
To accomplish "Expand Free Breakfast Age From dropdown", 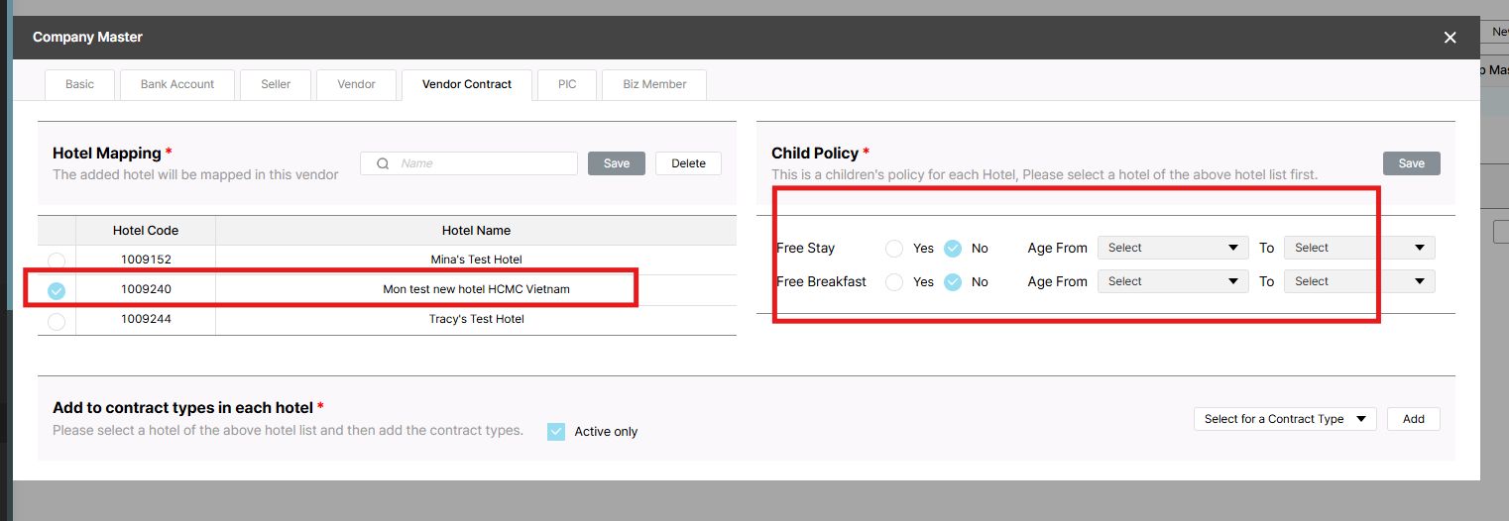I will coord(1172,281).
